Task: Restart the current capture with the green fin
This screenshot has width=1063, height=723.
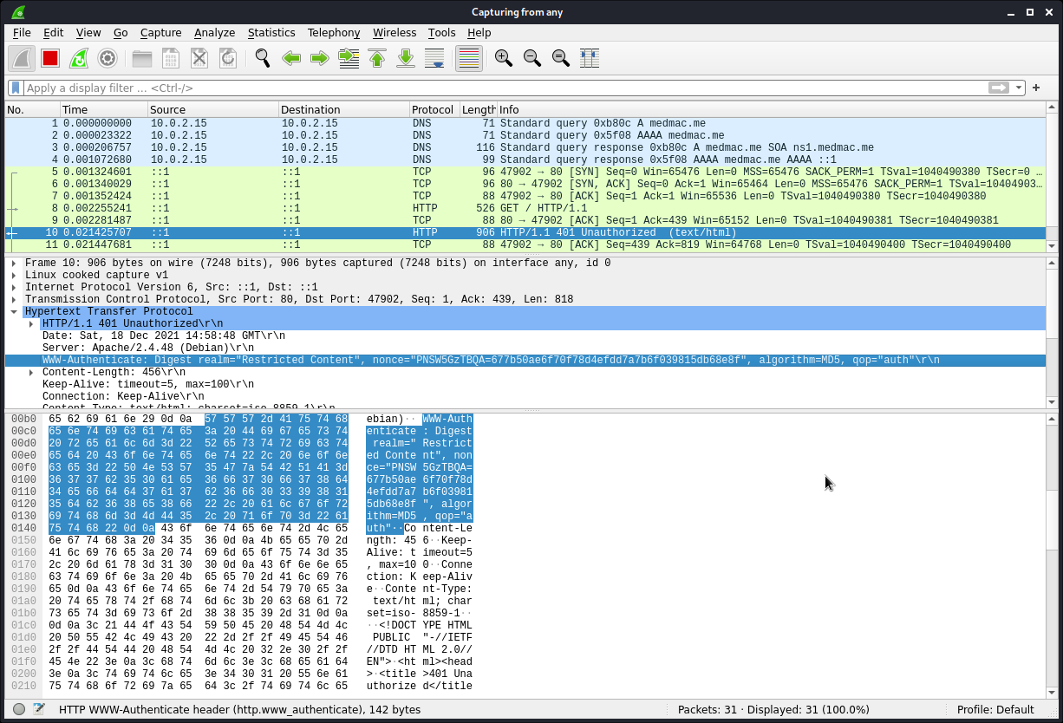Action: pos(79,58)
